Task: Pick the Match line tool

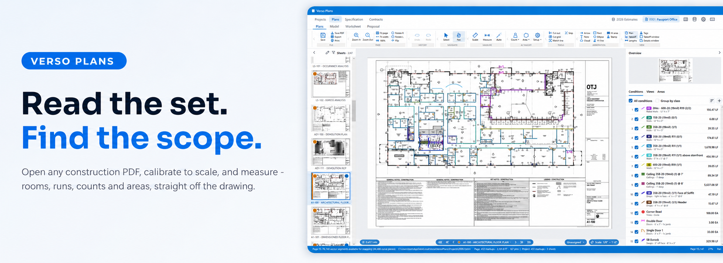Action: pos(556,41)
